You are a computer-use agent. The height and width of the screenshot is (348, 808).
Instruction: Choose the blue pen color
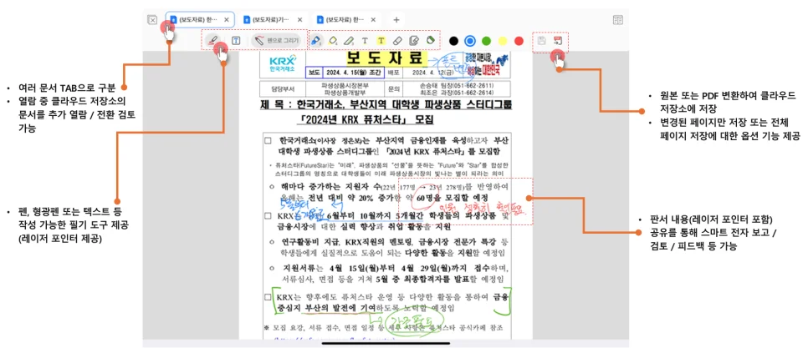(469, 41)
